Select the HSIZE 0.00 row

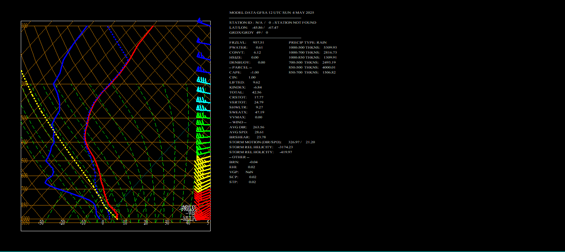(244, 57)
